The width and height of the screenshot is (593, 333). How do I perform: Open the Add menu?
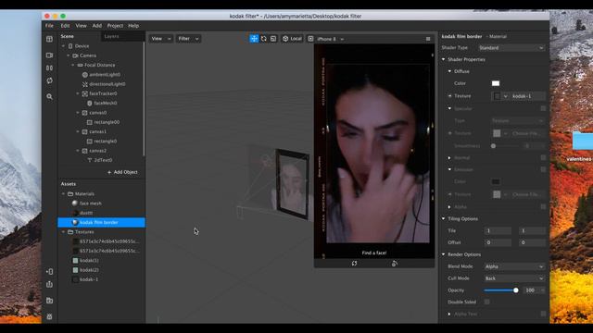click(x=96, y=26)
